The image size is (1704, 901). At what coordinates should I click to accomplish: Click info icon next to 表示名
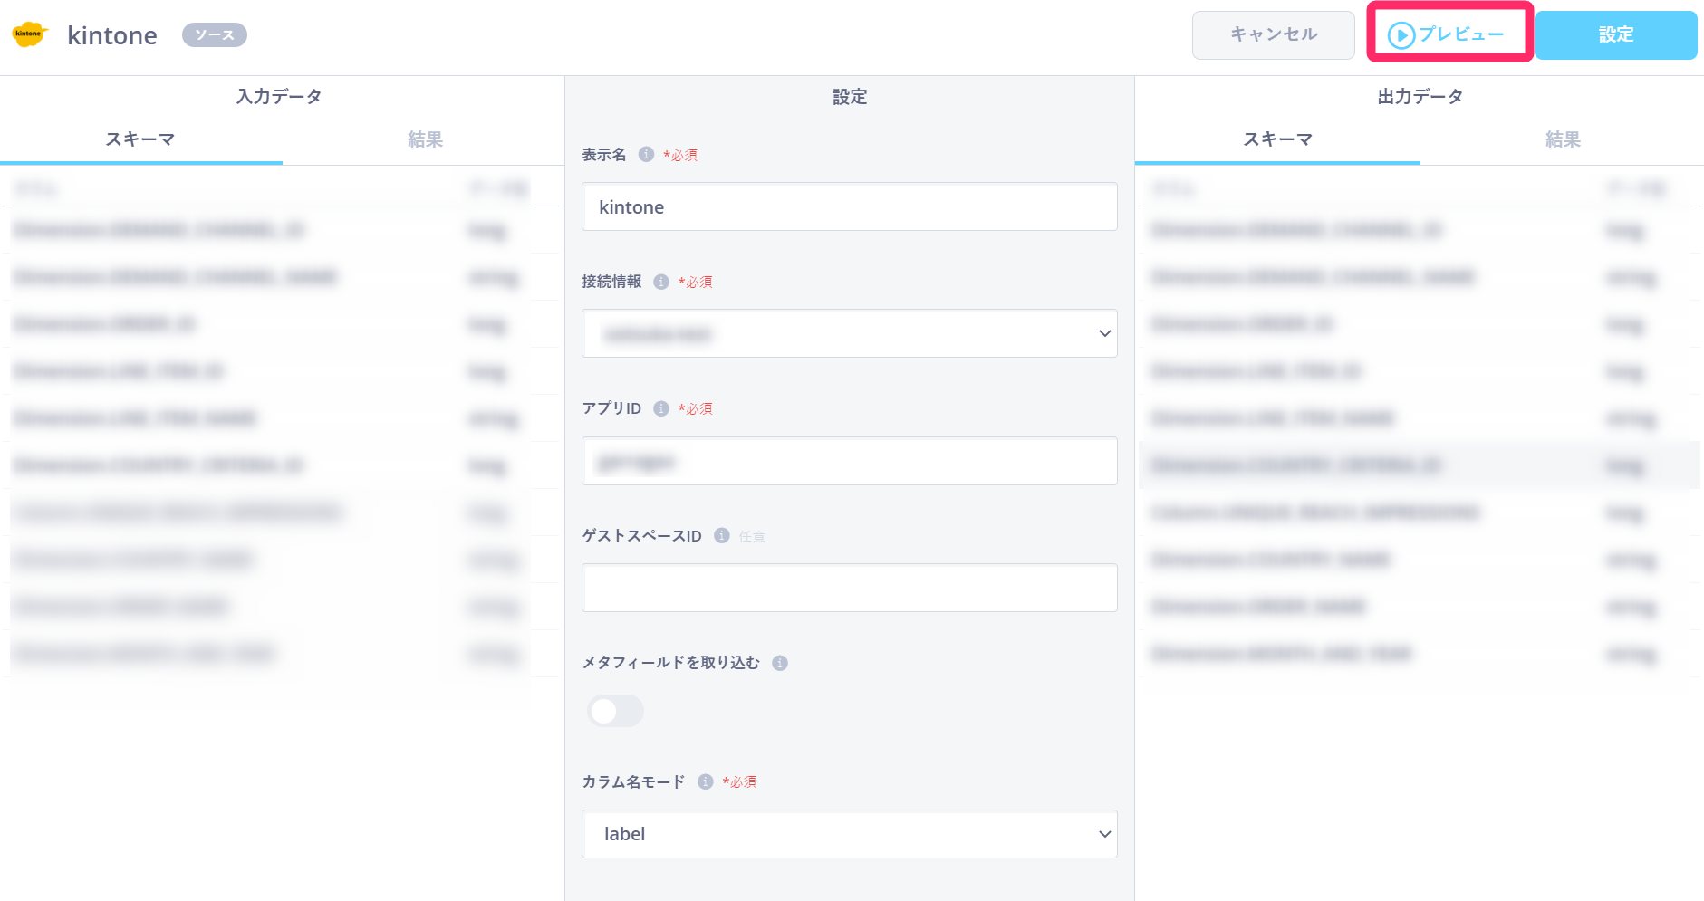click(646, 154)
